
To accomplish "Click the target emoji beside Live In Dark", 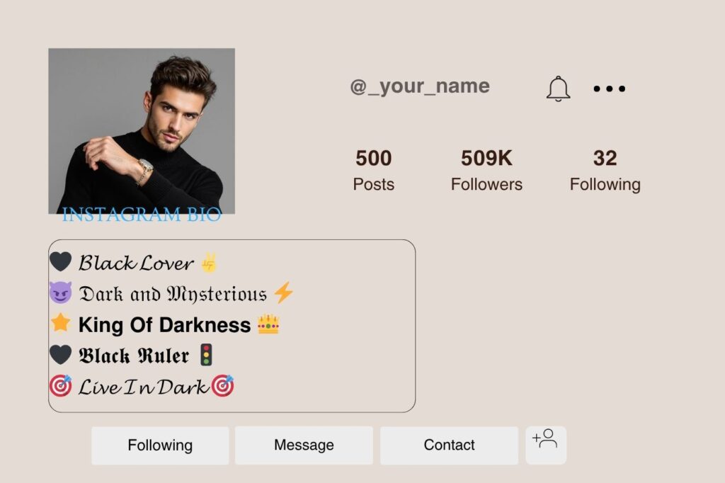I will 62,387.
